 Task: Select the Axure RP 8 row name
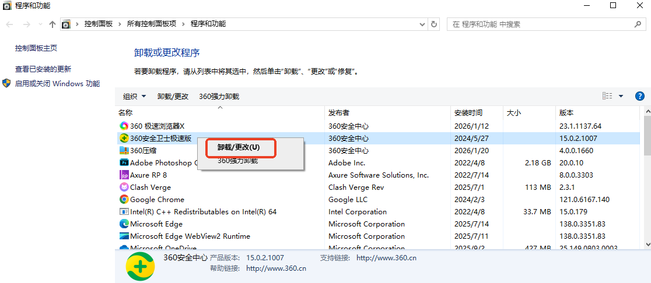(x=148, y=175)
